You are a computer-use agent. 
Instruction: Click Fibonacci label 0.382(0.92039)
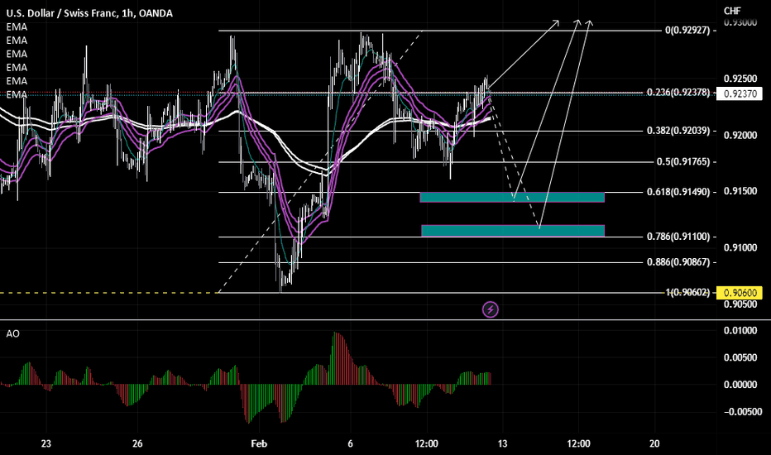[x=678, y=131]
